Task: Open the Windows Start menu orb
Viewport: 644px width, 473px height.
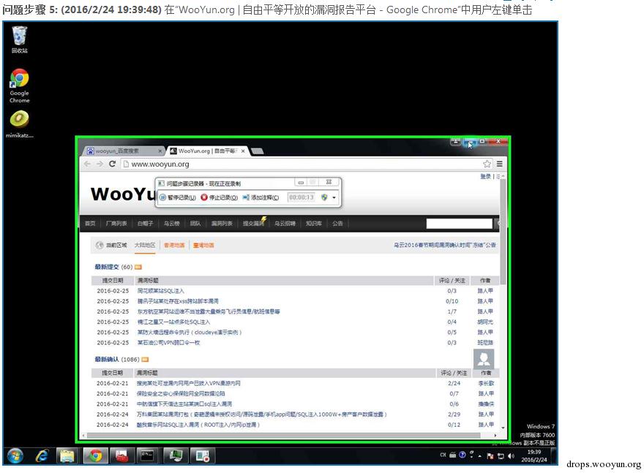Action: [15, 455]
